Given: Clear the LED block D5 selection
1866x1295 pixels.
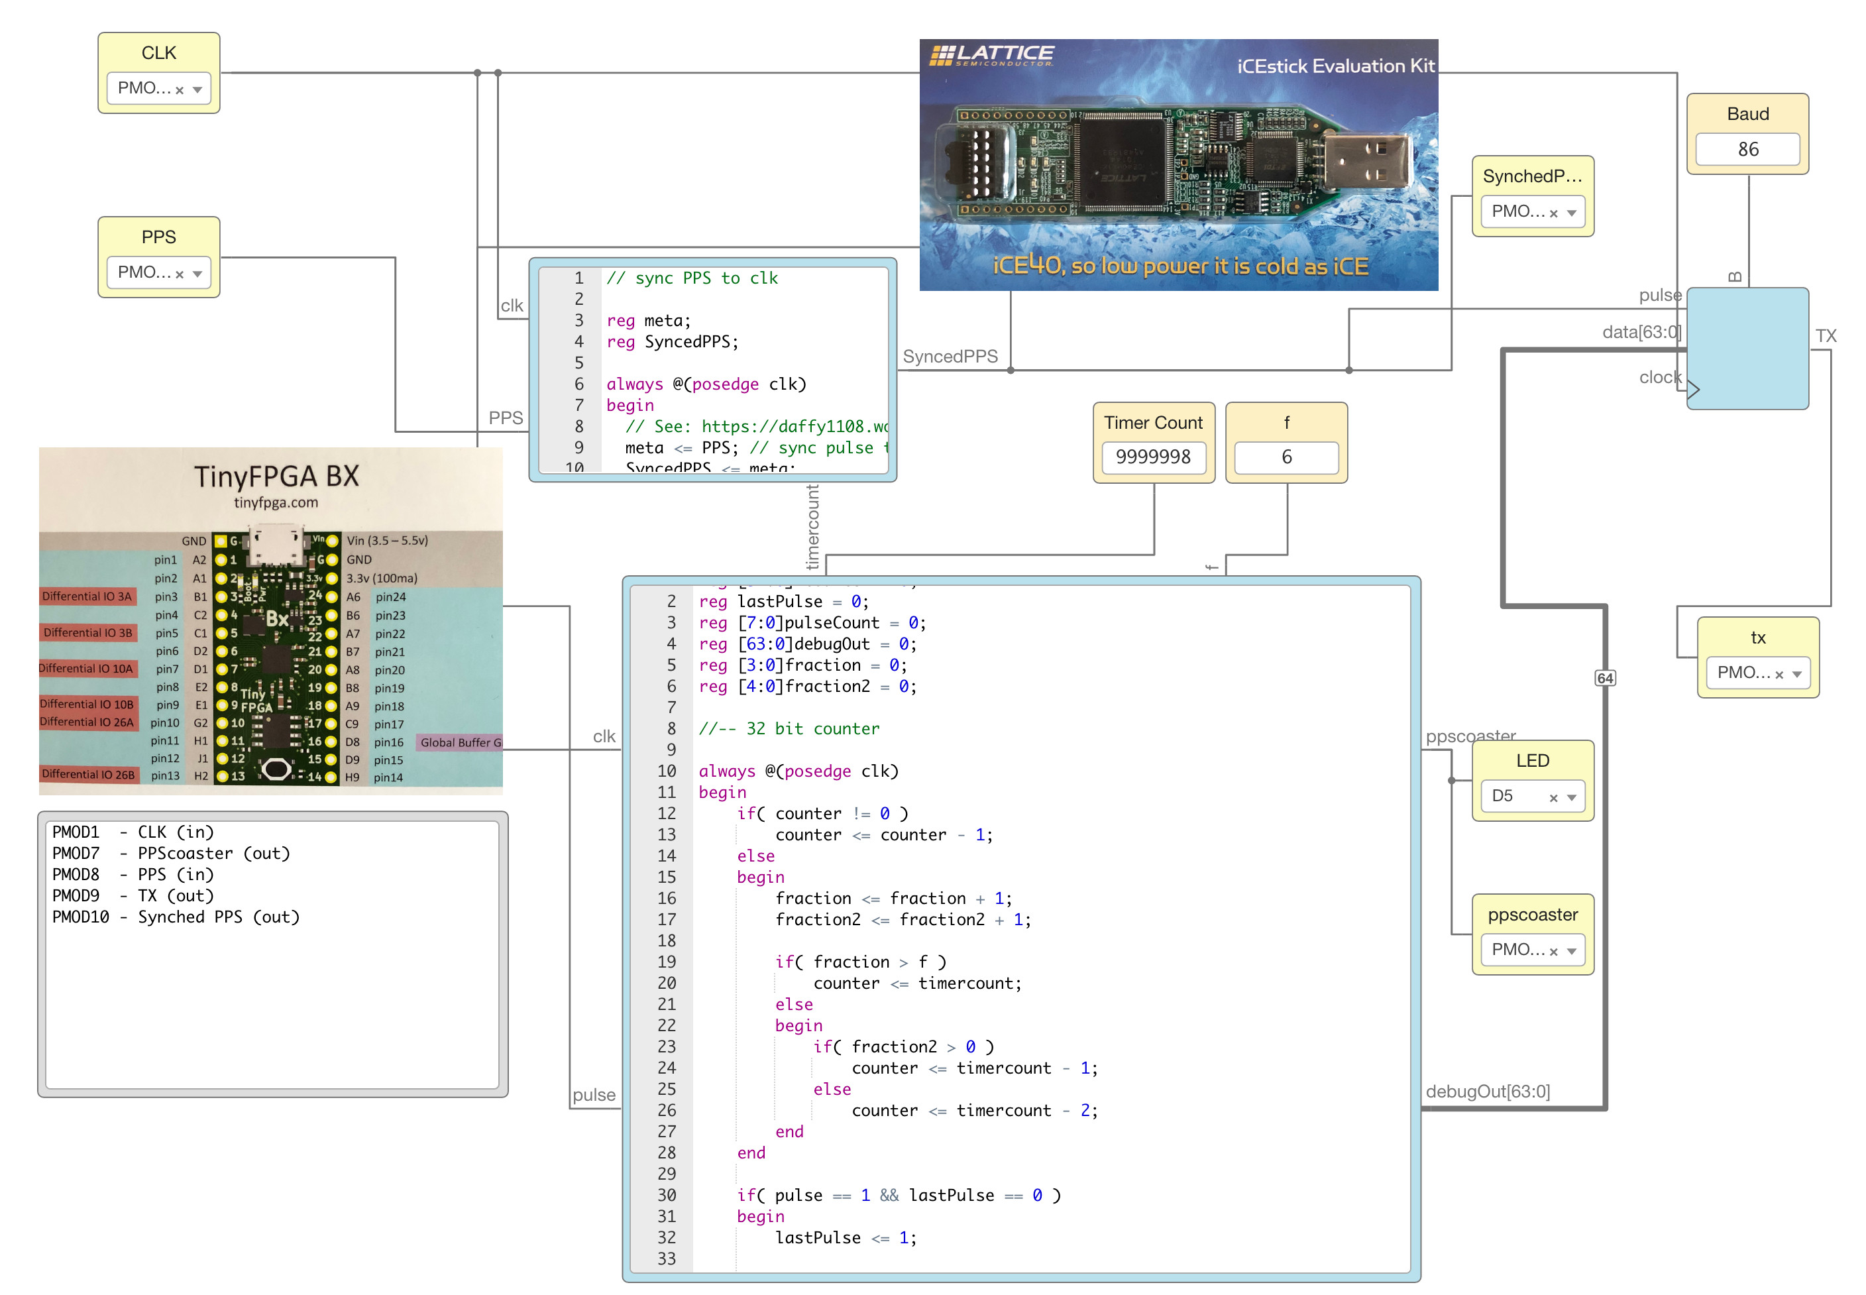Looking at the screenshot, I should [x=1554, y=797].
